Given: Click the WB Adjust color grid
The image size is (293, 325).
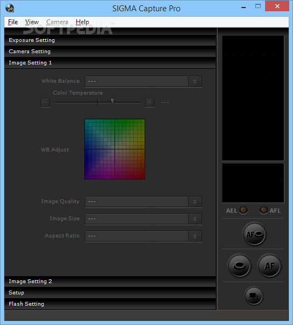Looking at the screenshot, I should pyautogui.click(x=115, y=149).
